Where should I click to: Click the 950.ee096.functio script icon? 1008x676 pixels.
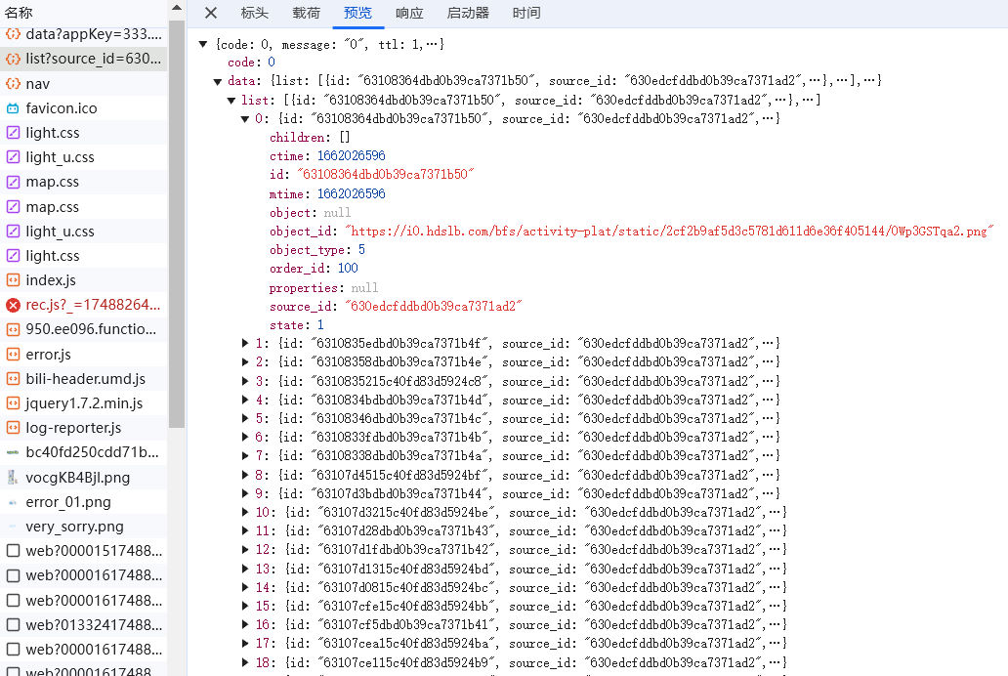pyautogui.click(x=13, y=329)
